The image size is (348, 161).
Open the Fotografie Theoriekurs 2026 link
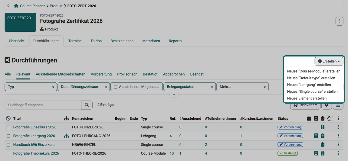(36, 153)
